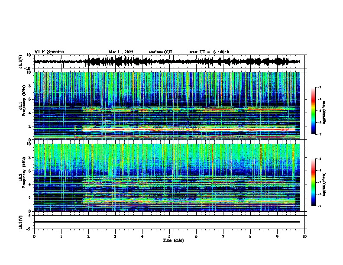Click the ch.2 colorbar 'log(PSD)(V²/Hz)' label
The height and width of the screenshot is (265, 343).
point(324,184)
